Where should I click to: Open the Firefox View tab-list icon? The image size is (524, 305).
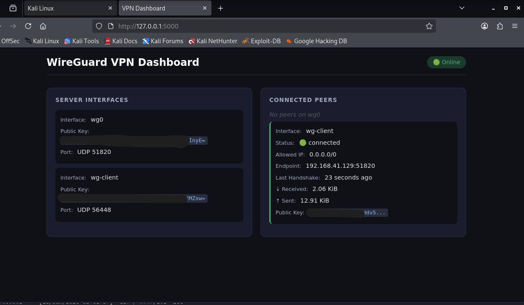[13, 8]
